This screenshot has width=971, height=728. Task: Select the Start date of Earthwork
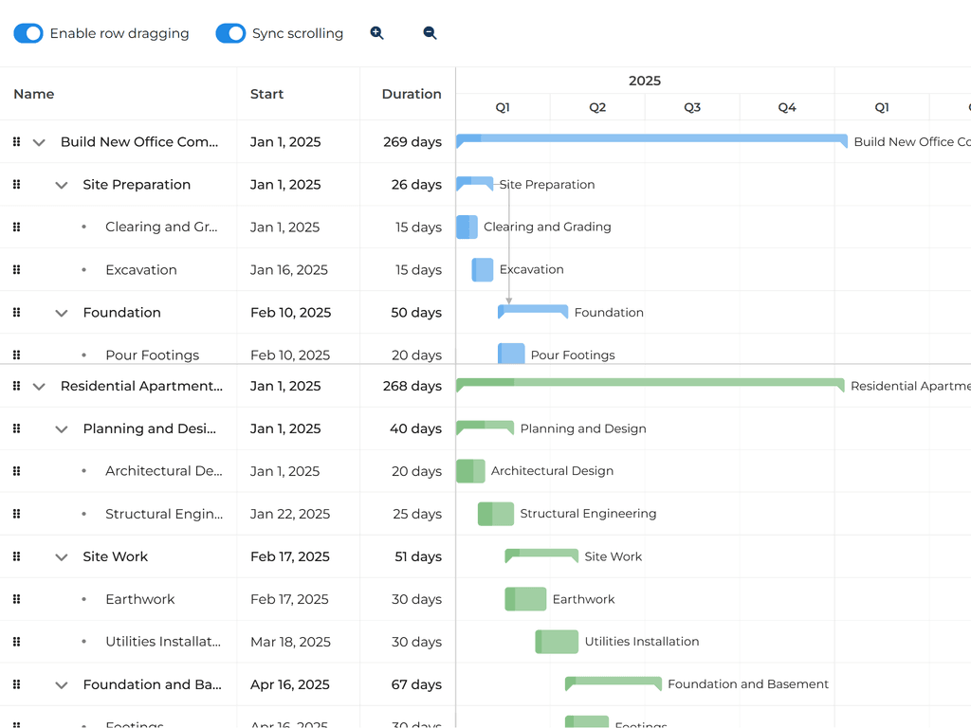click(290, 599)
